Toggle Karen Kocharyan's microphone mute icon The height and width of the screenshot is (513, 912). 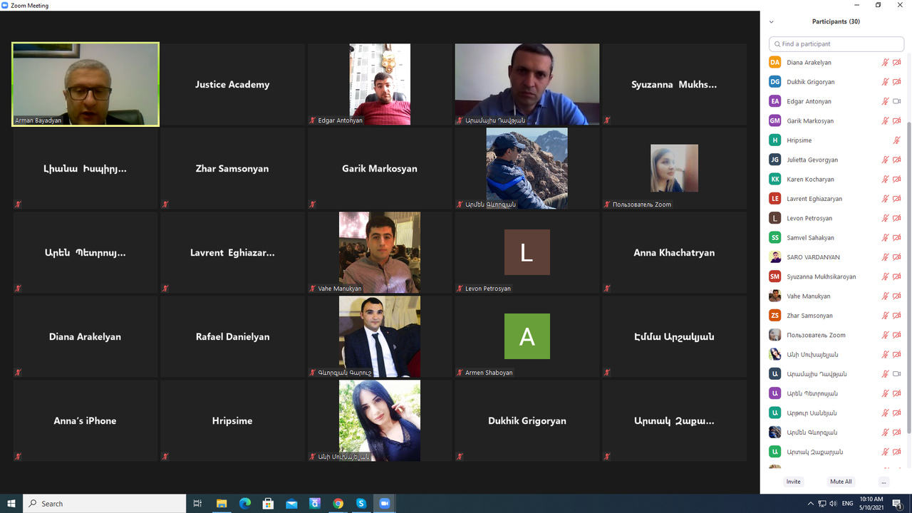[885, 180]
